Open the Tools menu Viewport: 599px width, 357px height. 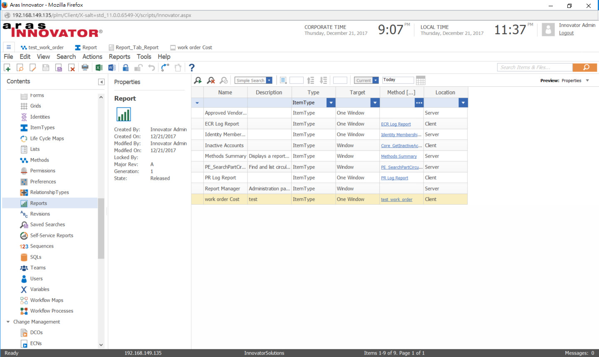(x=144, y=56)
